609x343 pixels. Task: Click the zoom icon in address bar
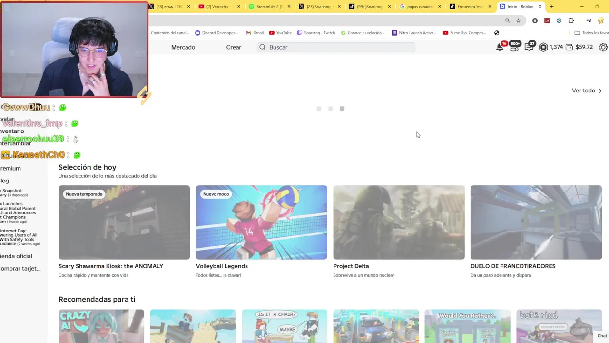pyautogui.click(x=508, y=20)
